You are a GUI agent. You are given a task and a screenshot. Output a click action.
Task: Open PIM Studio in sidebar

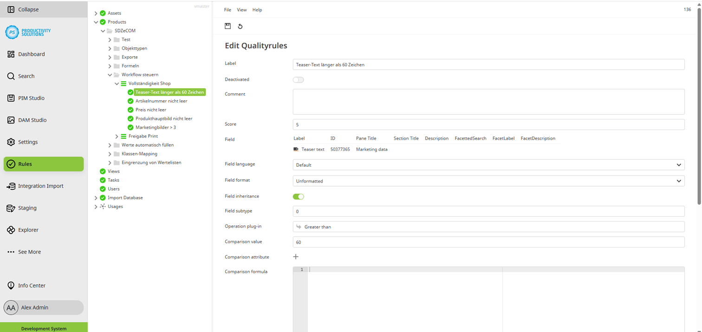click(31, 98)
